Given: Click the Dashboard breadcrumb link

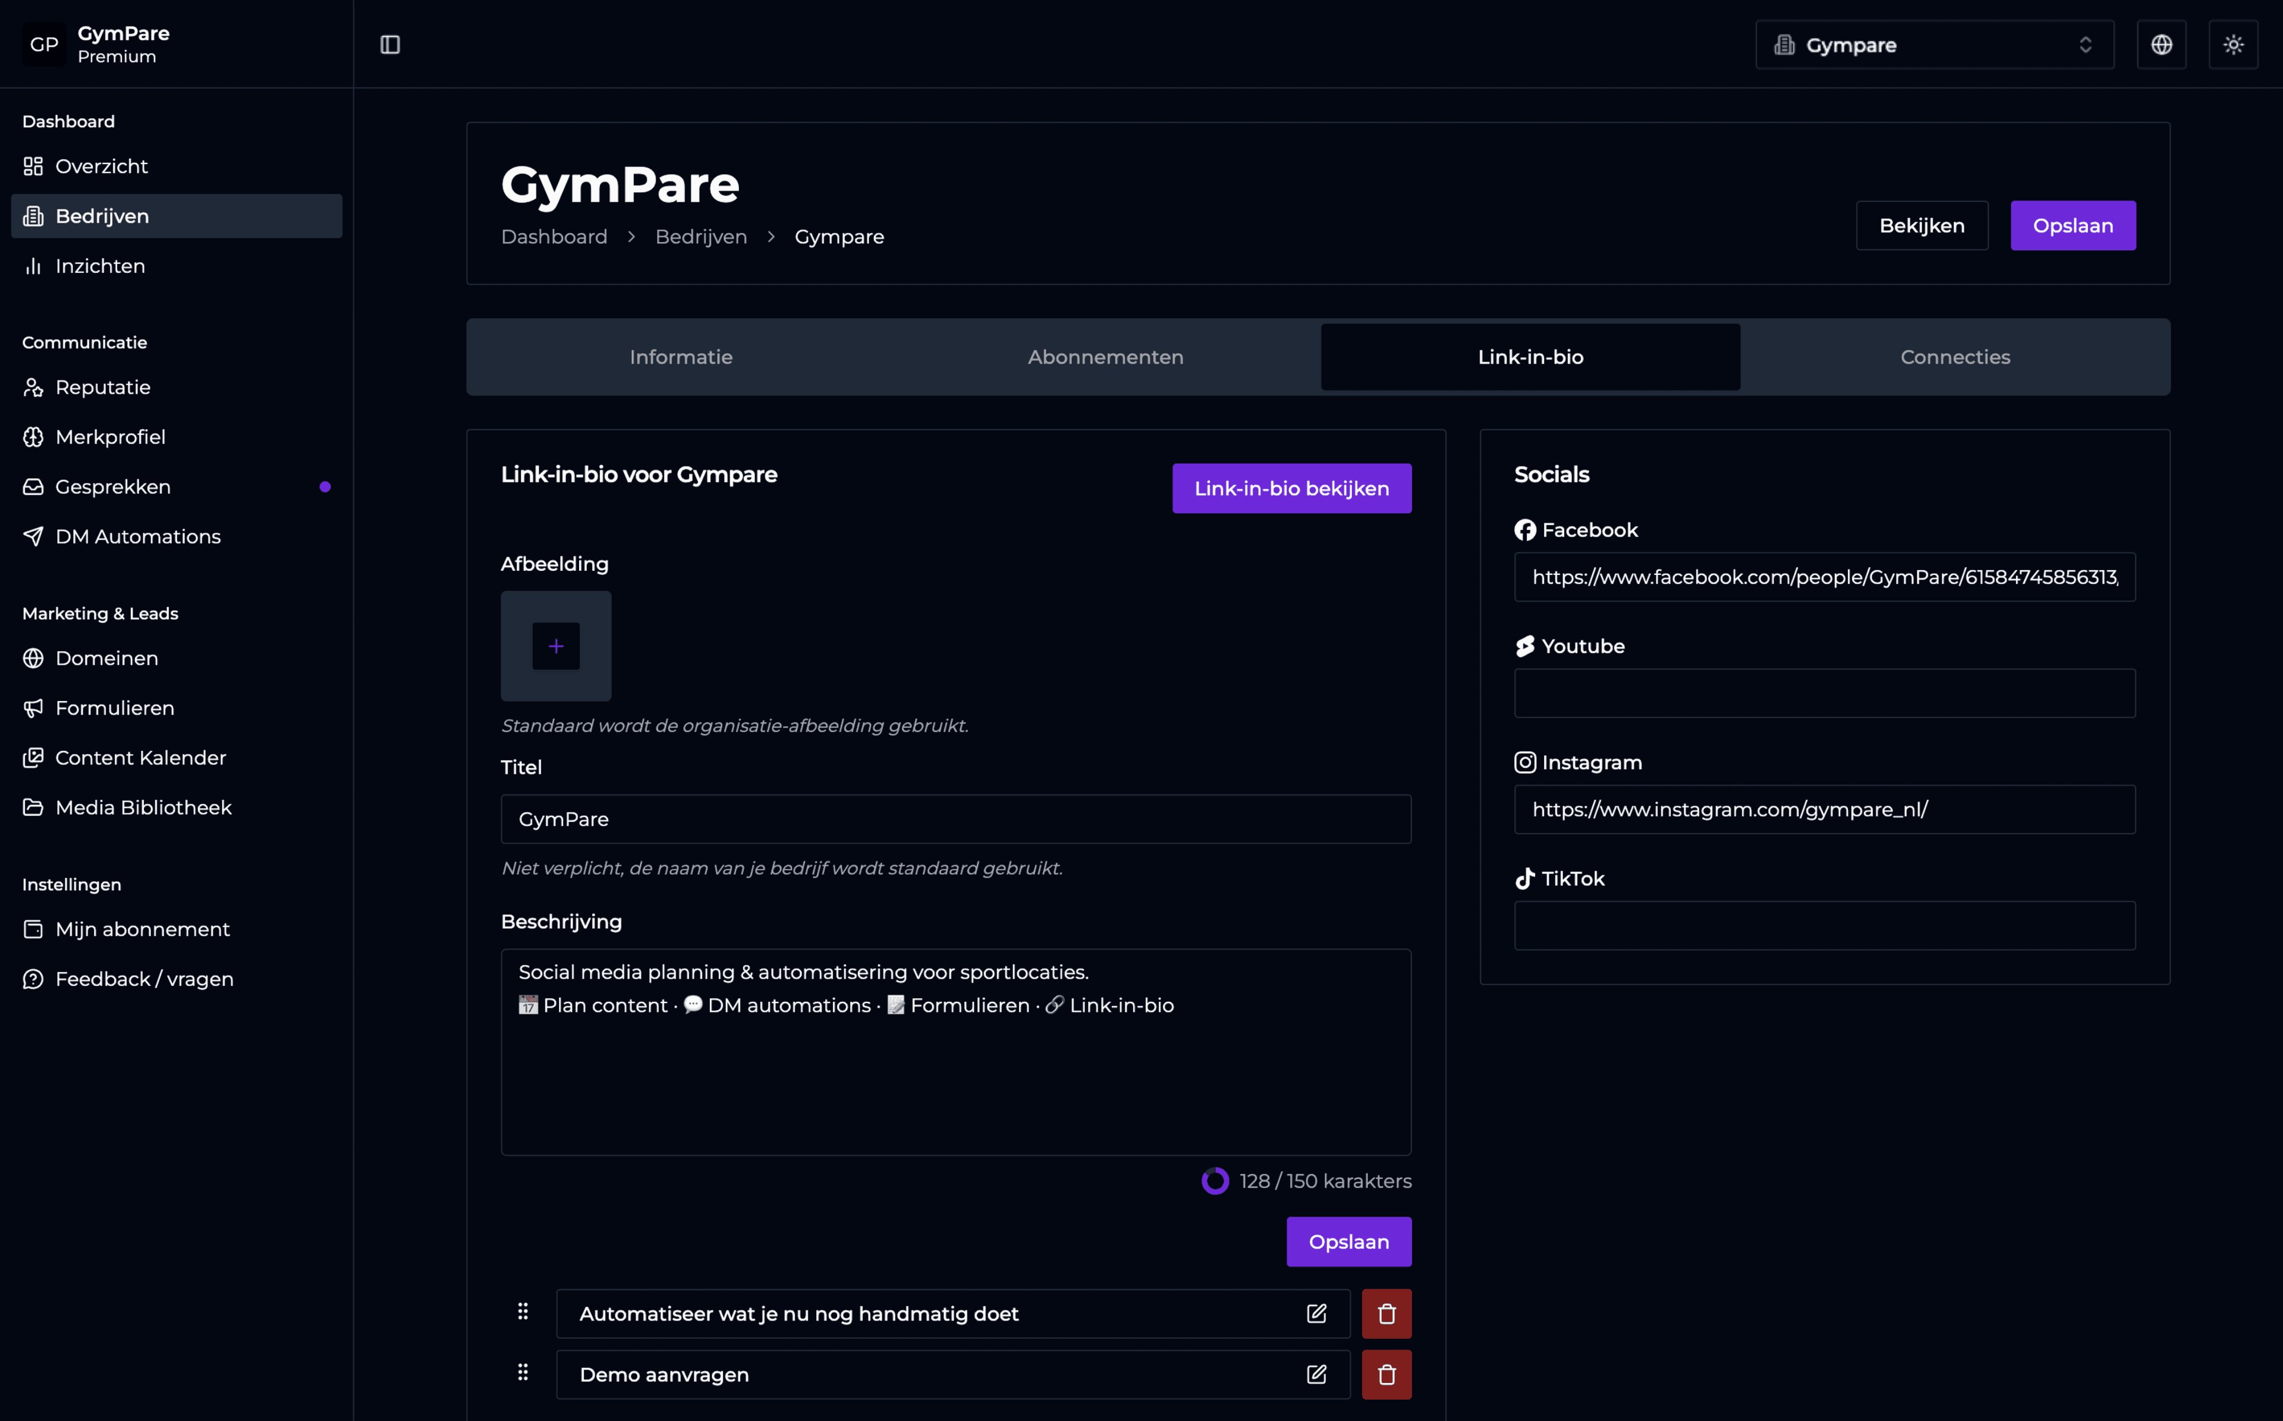Looking at the screenshot, I should (554, 237).
